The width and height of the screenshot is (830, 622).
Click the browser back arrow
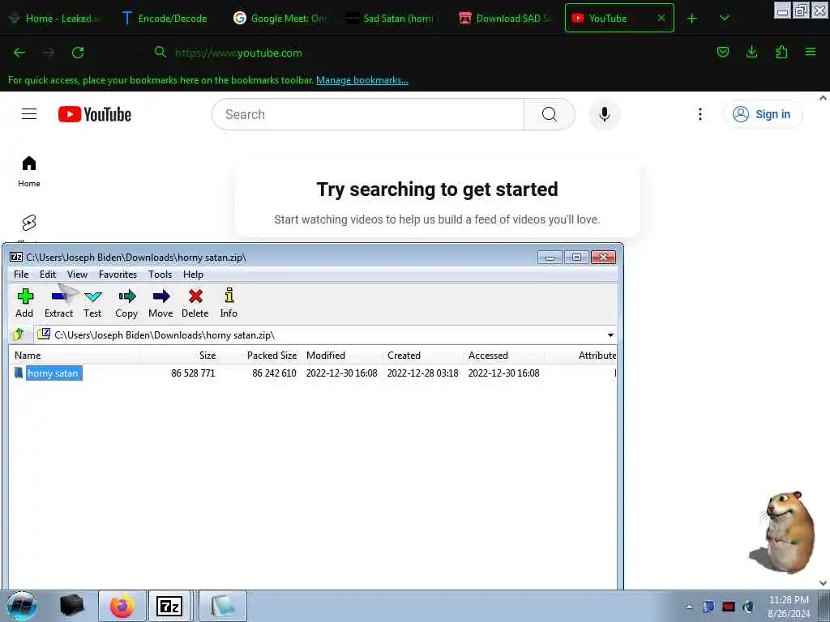[x=19, y=53]
